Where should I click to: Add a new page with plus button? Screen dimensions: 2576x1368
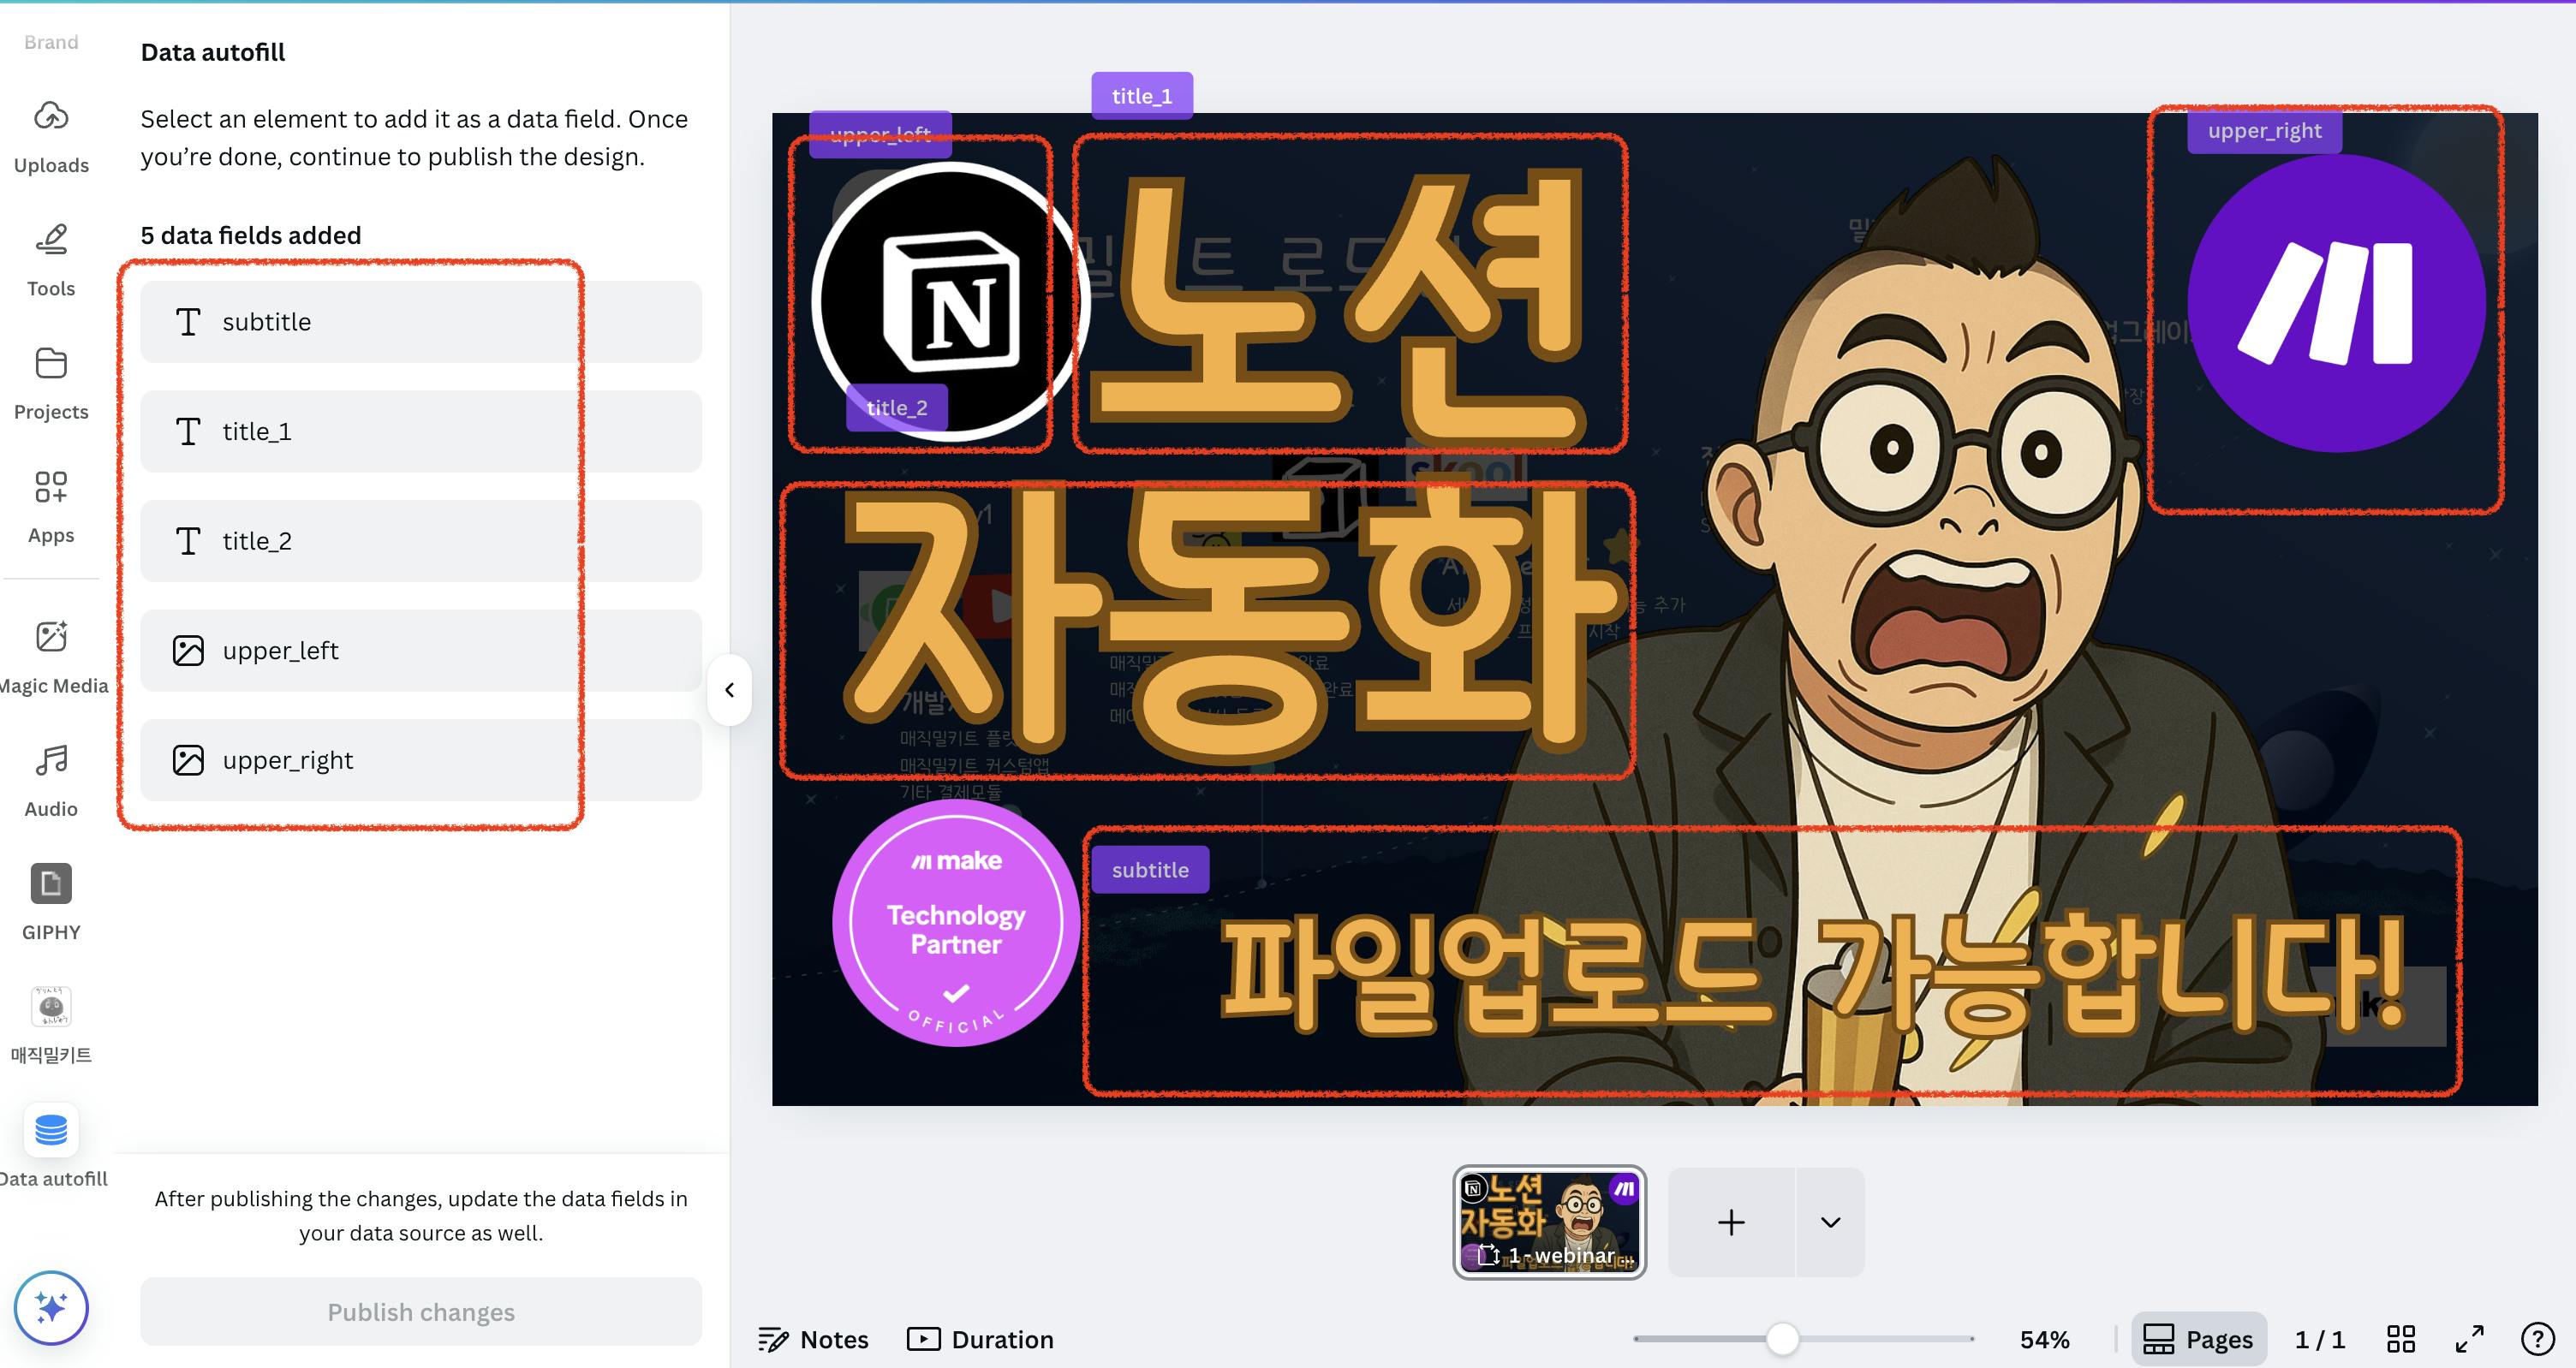[x=1732, y=1222]
